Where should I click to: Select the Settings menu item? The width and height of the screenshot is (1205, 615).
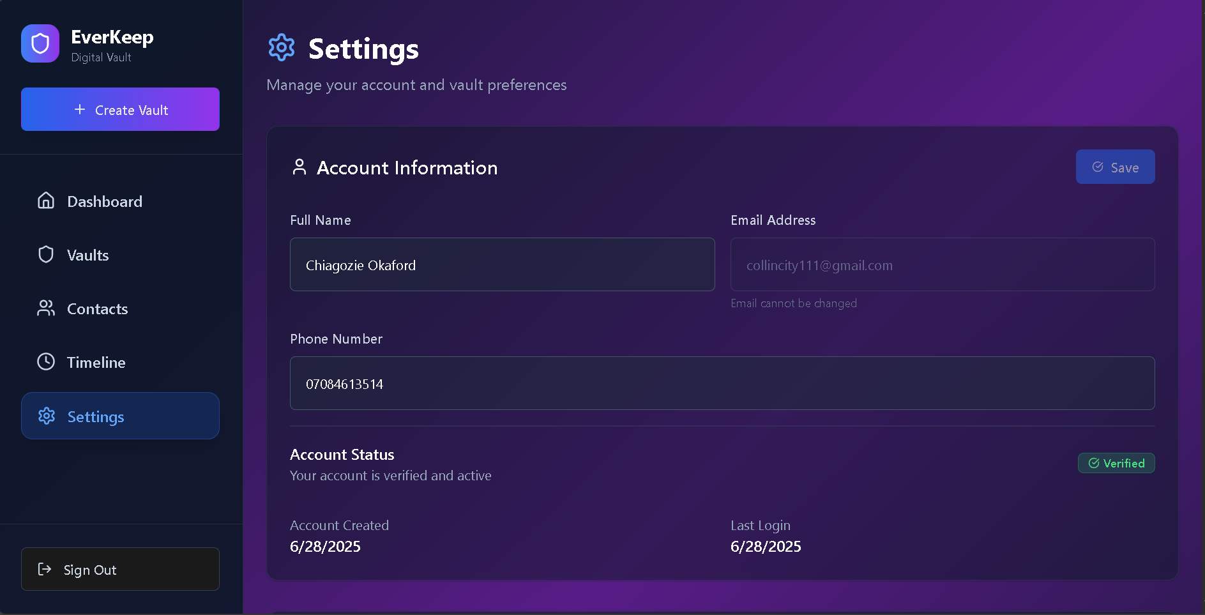click(x=120, y=416)
